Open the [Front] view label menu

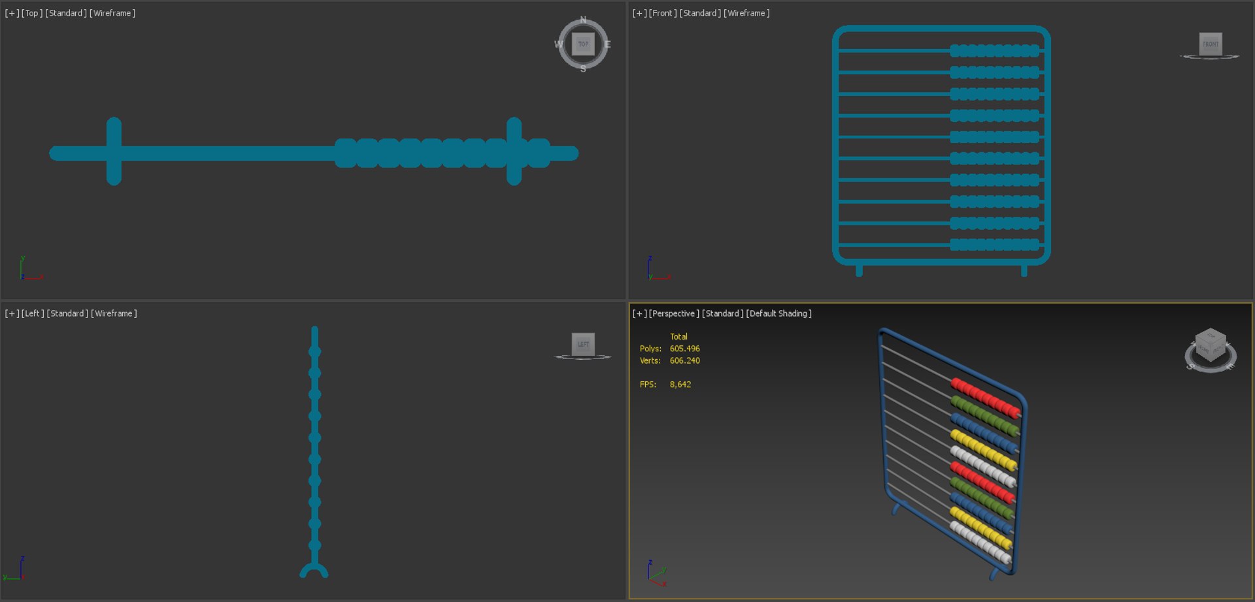click(663, 13)
